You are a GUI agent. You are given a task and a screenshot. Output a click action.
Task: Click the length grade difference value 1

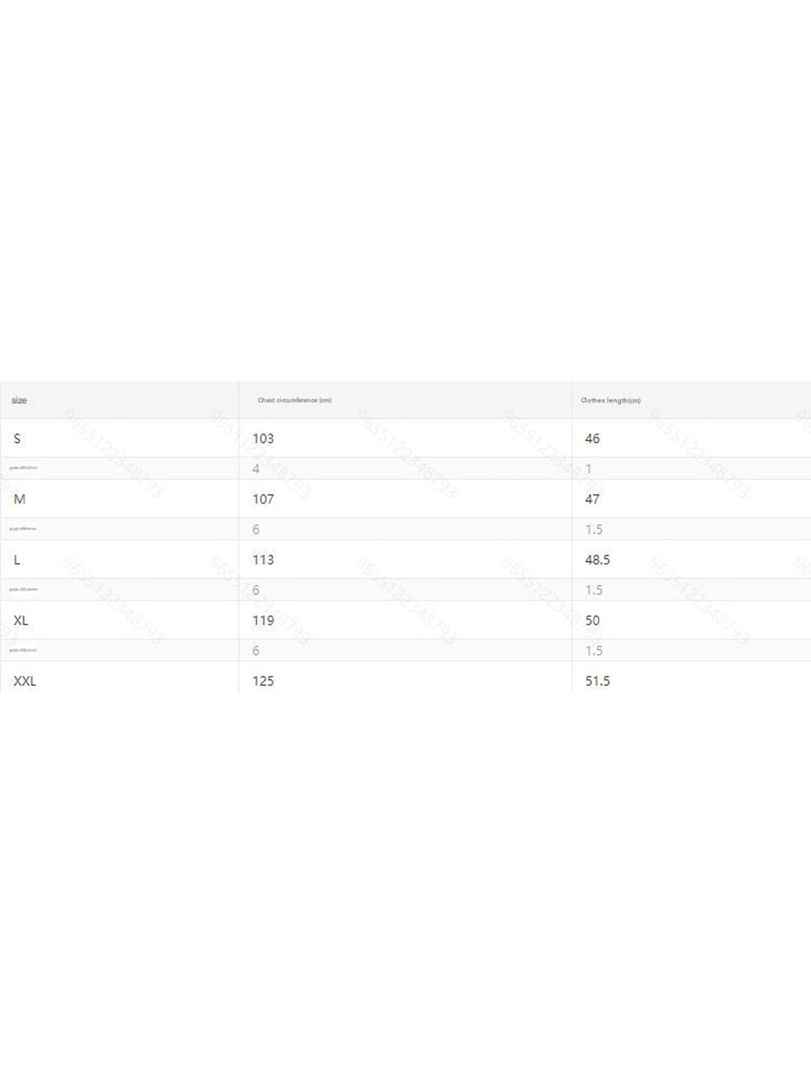(588, 469)
